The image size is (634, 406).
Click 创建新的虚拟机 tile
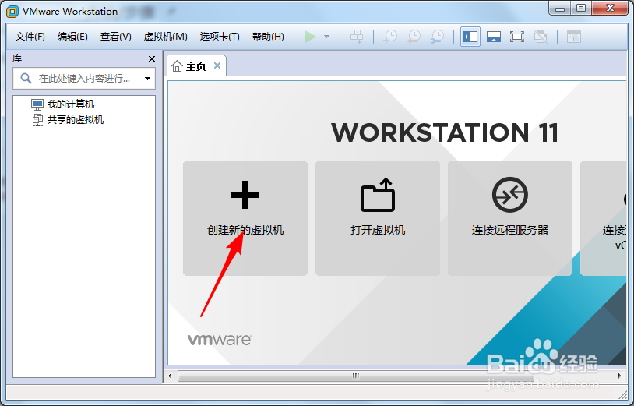[x=245, y=218]
